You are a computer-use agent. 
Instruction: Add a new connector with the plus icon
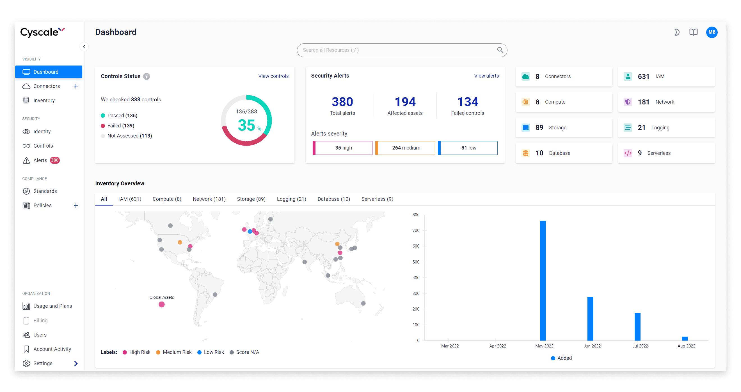pos(76,86)
